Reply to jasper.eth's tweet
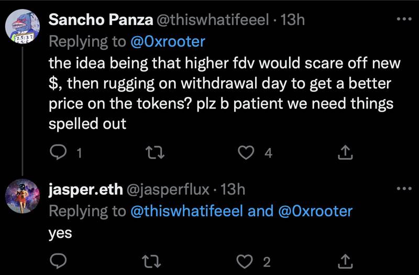 tap(57, 260)
